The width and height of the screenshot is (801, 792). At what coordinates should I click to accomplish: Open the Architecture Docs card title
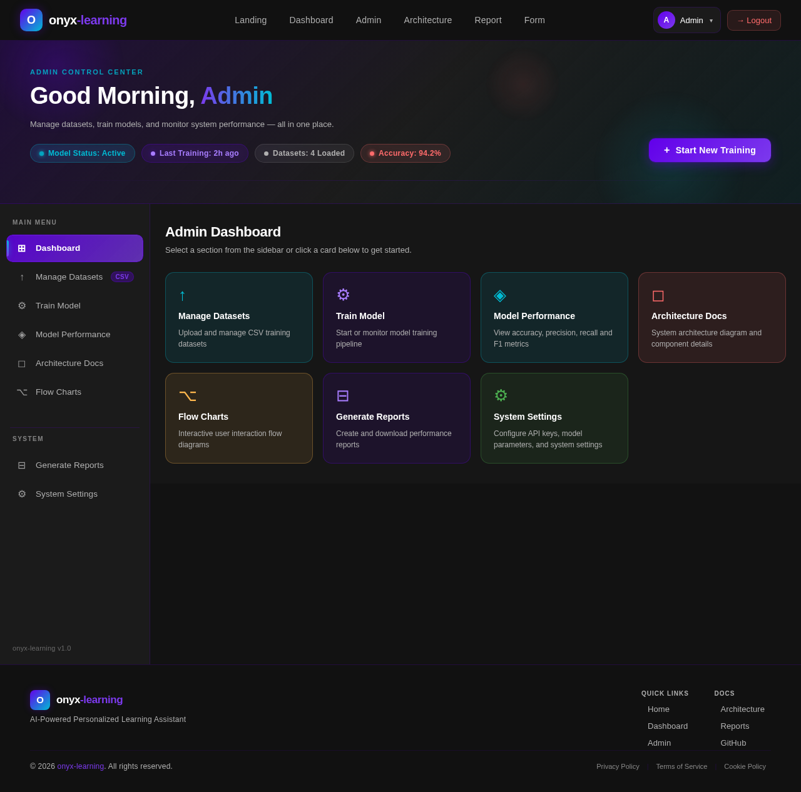(x=689, y=316)
